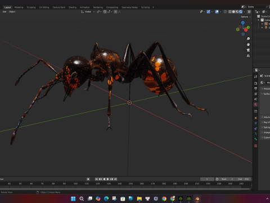Viewport: 270px width, 203px height.
Task: Open the pivot point dropdown
Action: pyautogui.click(x=99, y=12)
